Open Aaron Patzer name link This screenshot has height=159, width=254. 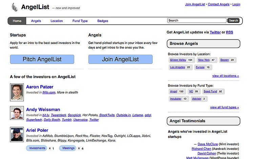40,87
